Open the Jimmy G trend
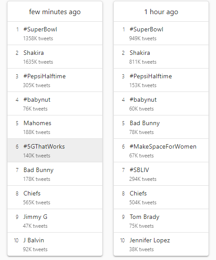Viewport: 216px width, 260px height. tap(55, 221)
